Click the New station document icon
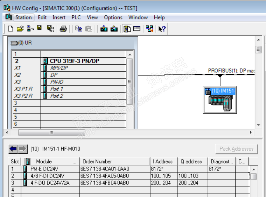This screenshot has height=197, width=266. (x=10, y=29)
